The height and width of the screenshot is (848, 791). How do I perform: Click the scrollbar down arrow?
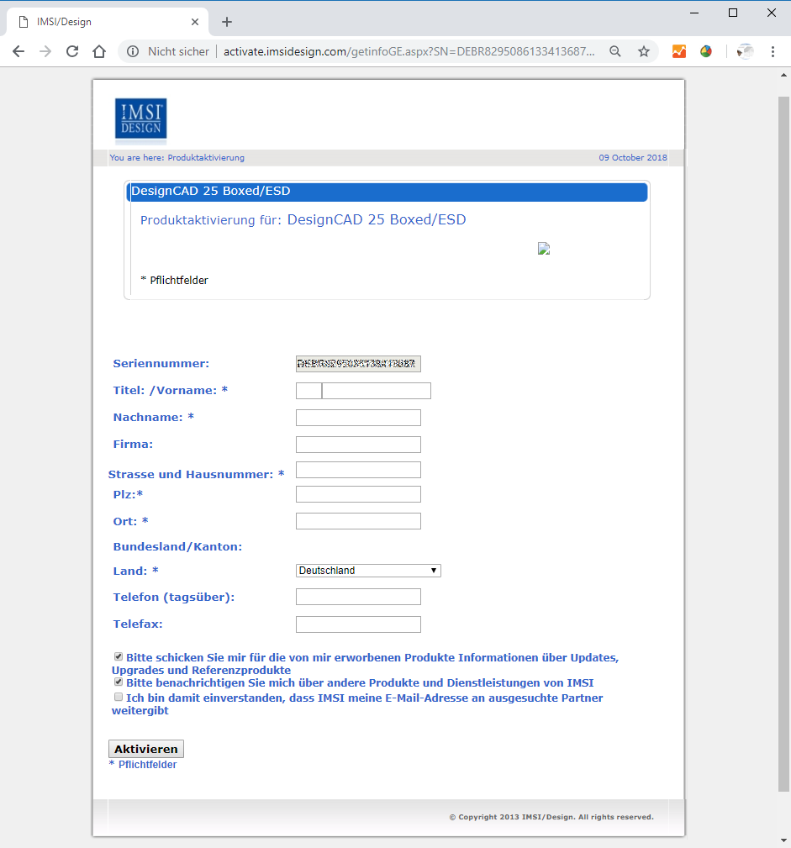point(783,841)
